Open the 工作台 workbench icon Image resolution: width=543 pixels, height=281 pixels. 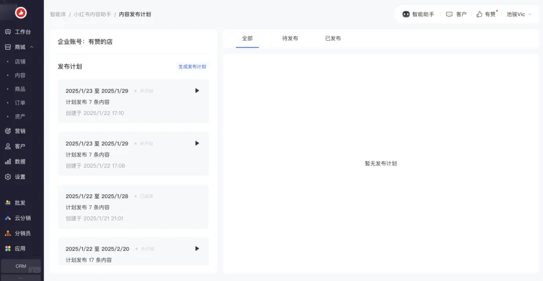8,32
